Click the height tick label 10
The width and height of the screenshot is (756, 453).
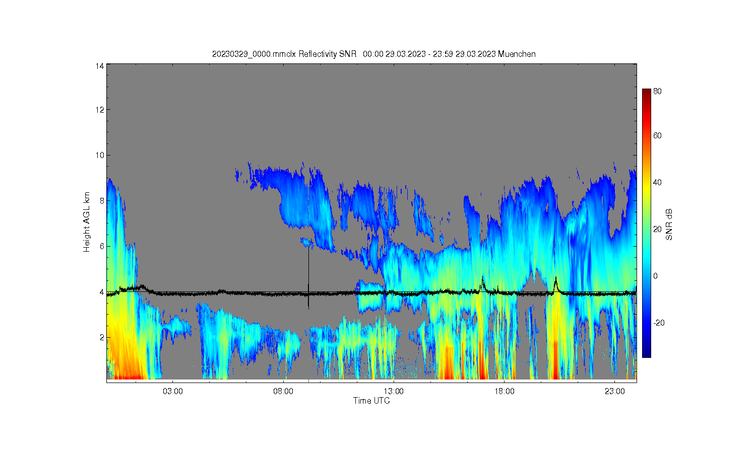[x=100, y=155]
